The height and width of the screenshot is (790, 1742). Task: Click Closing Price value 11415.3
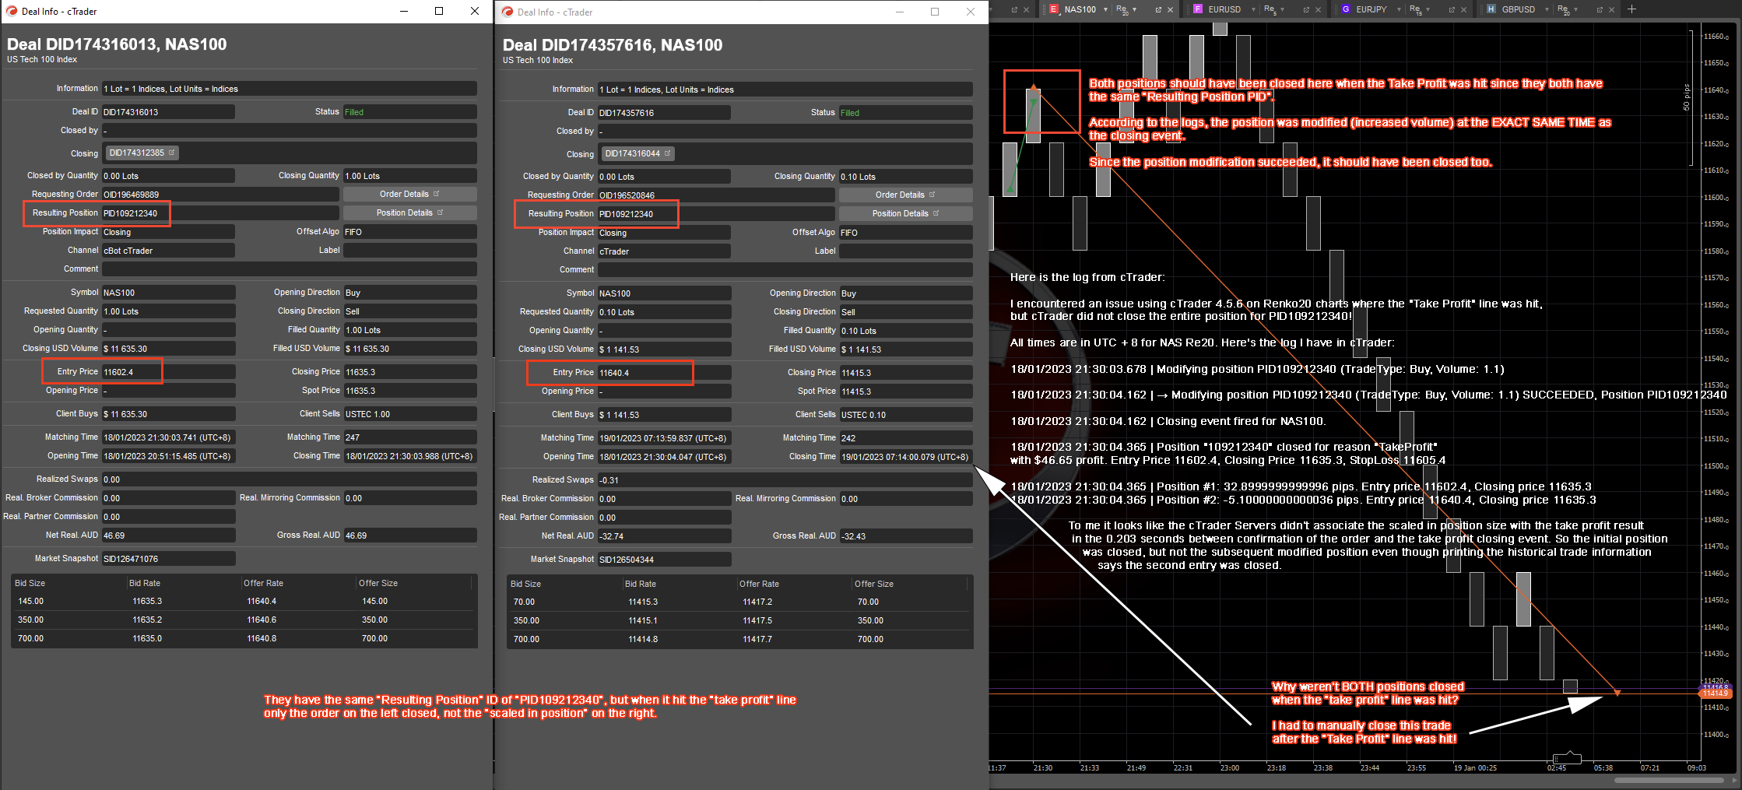(x=906, y=373)
